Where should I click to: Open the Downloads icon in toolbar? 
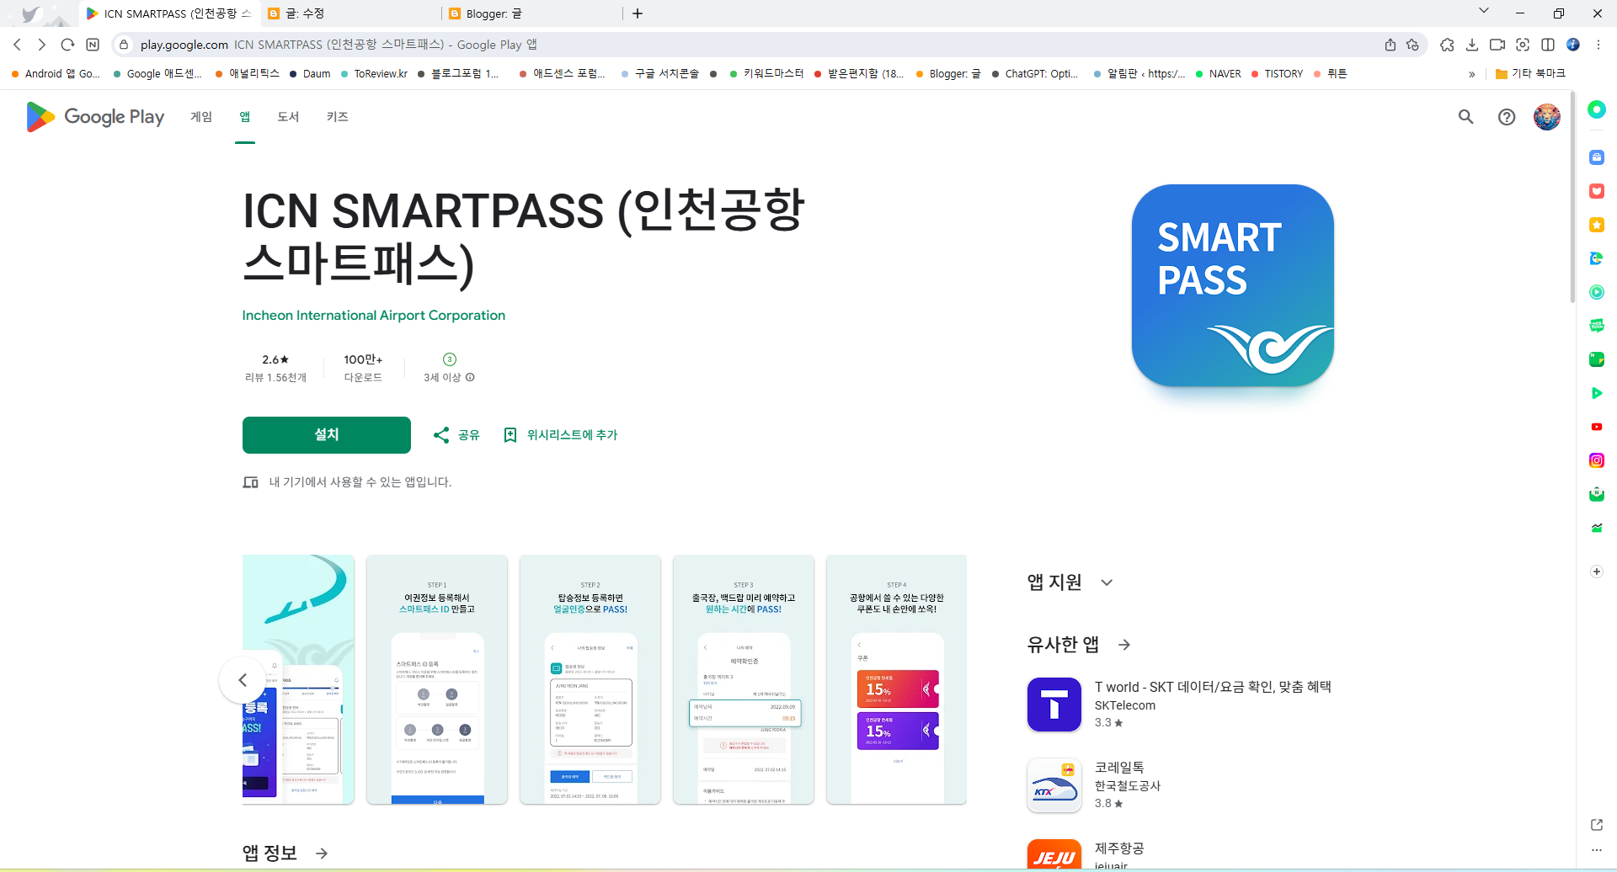1473,45
